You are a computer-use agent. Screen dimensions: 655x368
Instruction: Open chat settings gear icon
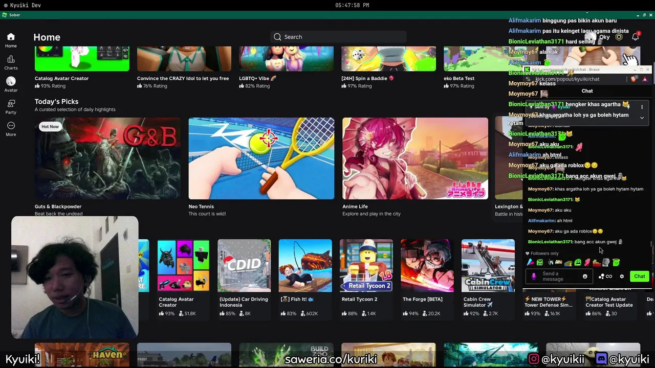click(622, 277)
